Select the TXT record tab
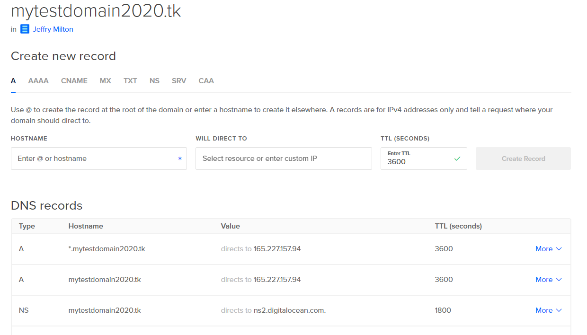Screen dimensions: 587x335 [x=130, y=80]
